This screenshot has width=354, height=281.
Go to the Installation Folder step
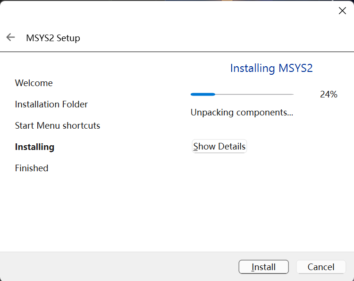[x=51, y=104]
